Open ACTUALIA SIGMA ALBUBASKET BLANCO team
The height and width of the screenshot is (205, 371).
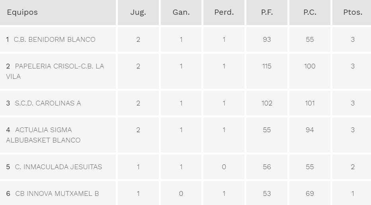coord(43,135)
